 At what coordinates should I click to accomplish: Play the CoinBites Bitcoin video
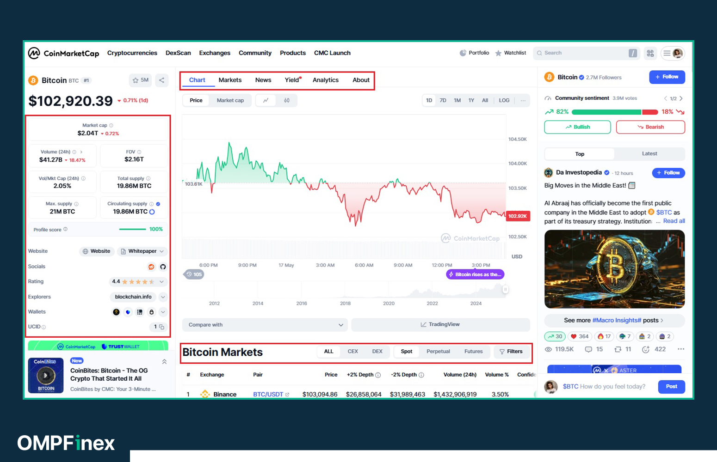point(46,375)
